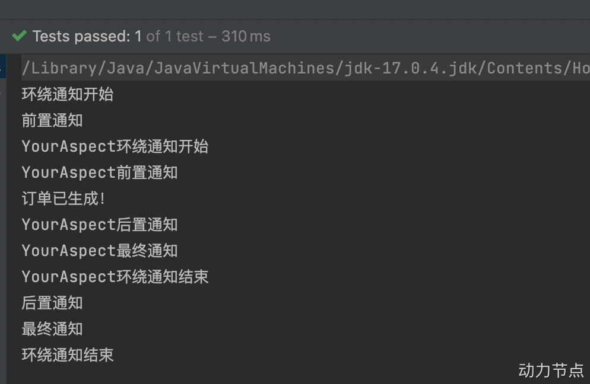This screenshot has width=590, height=384.
Task: Select the YourAspect最终通知 log entry
Action: [x=100, y=251]
